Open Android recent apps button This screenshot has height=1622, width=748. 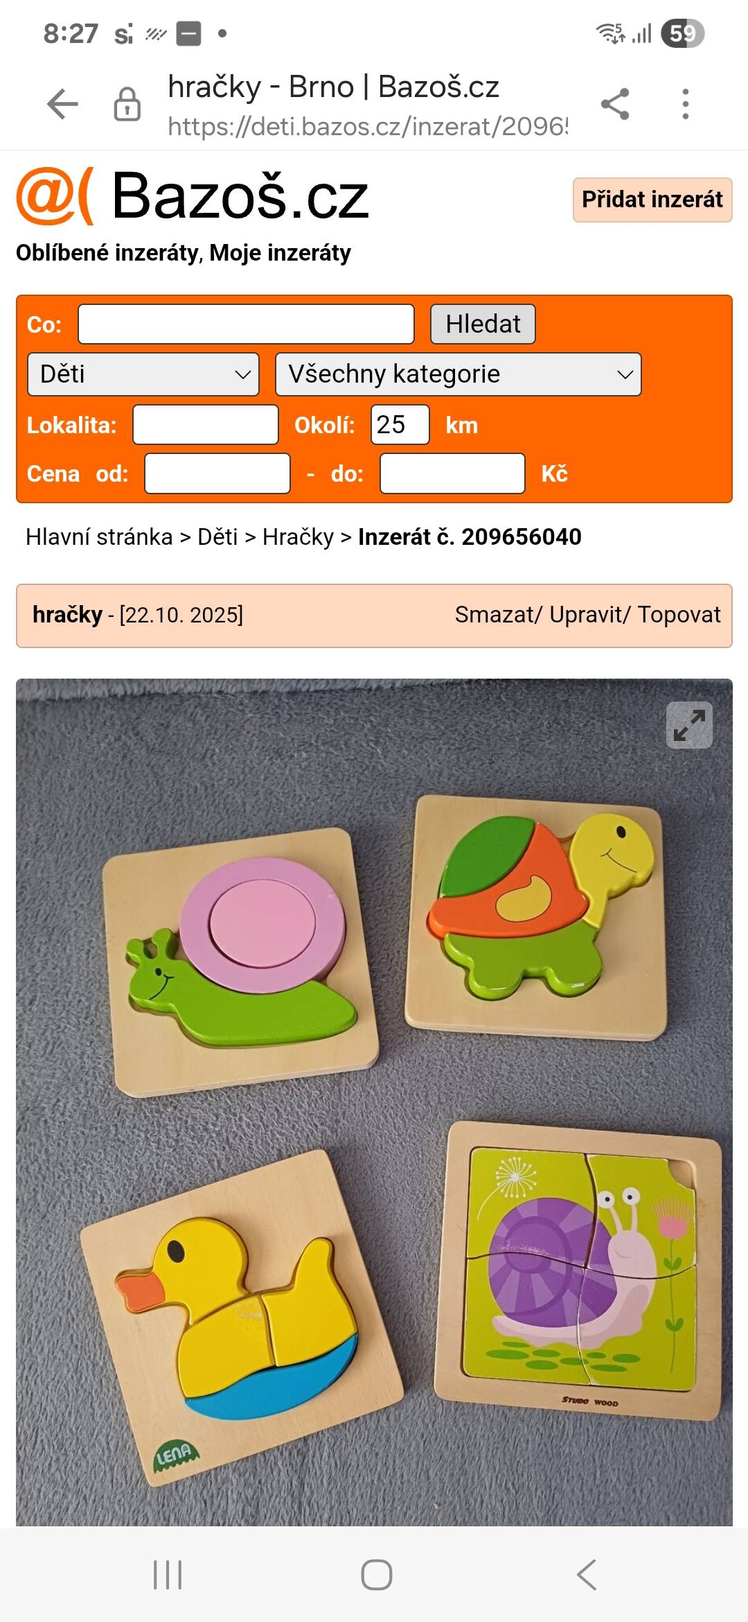168,1575
